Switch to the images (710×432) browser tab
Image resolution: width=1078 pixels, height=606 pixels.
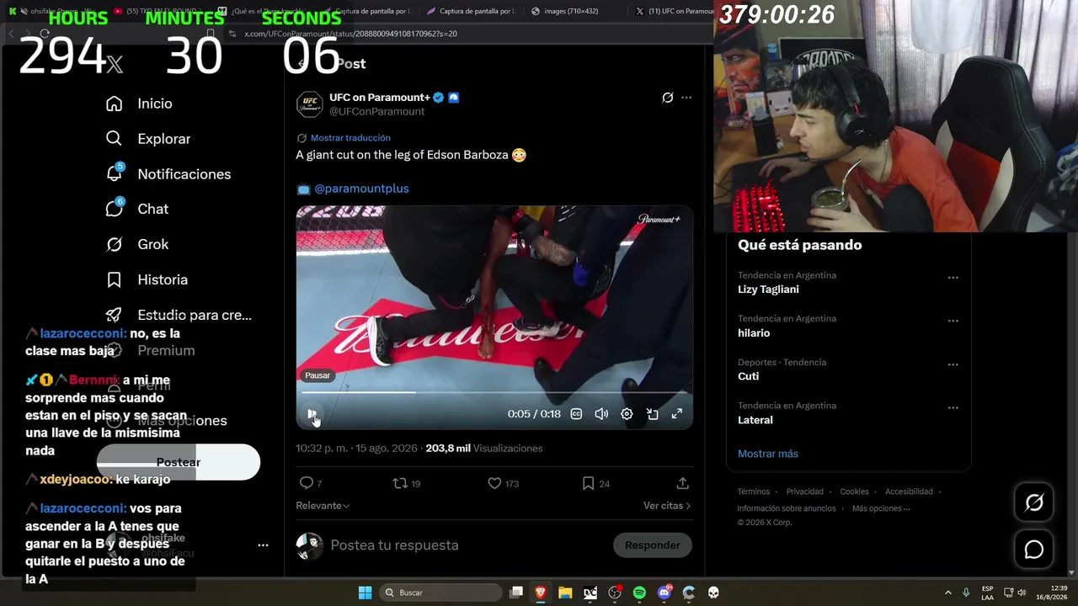(571, 11)
